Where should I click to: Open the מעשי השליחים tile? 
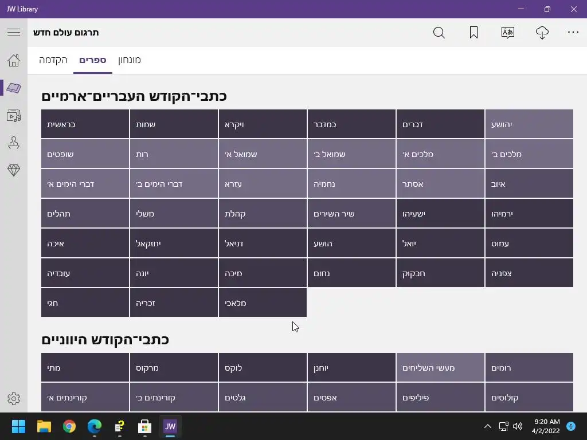[x=440, y=367]
